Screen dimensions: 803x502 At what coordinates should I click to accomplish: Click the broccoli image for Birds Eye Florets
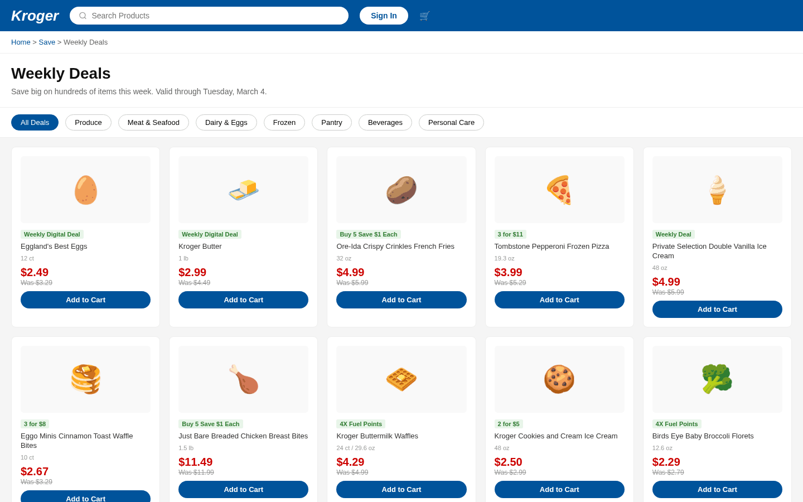pos(717,379)
